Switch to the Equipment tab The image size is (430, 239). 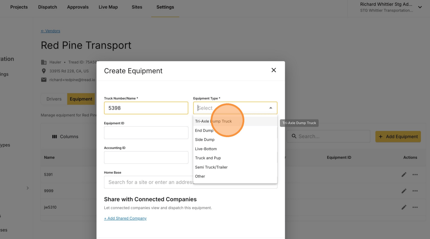tap(81, 99)
